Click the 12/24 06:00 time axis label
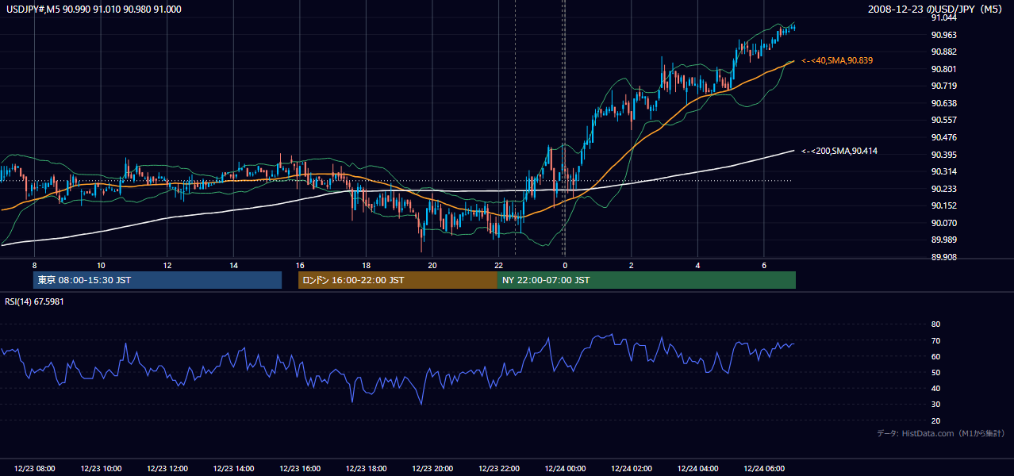1014x476 pixels. coord(764,468)
